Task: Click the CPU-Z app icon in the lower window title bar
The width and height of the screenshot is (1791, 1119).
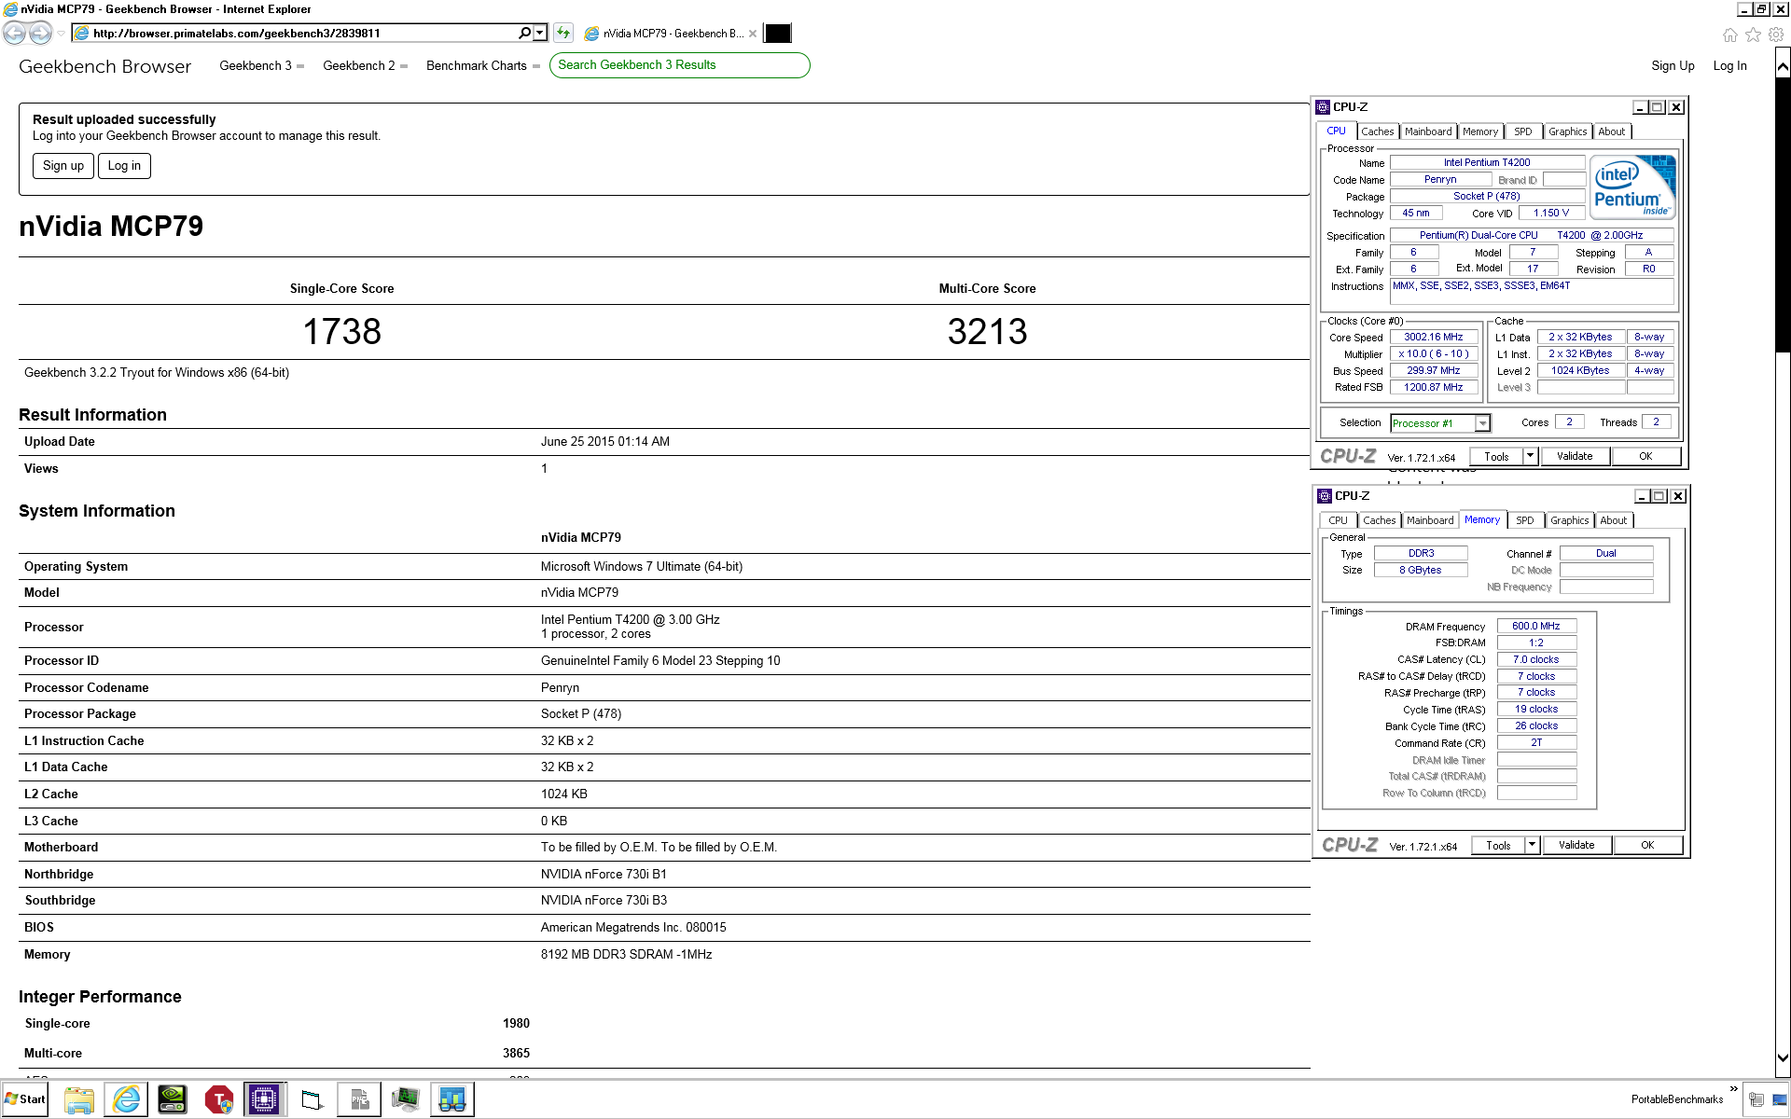Action: tap(1325, 496)
